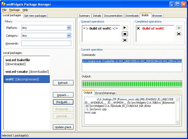Open the Documentation tab
The image size is (188, 139).
tap(113, 16)
